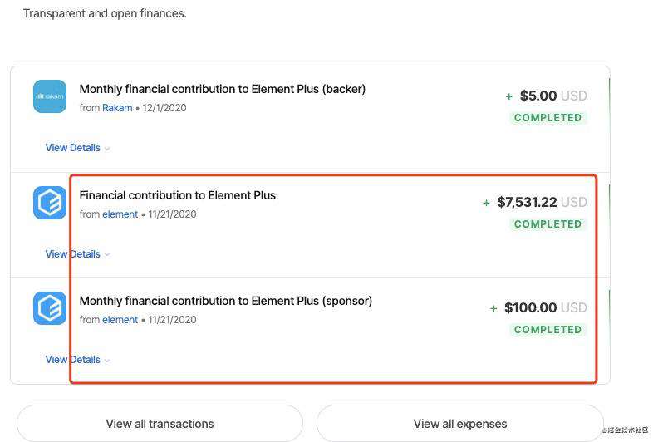This screenshot has height=442, width=658.
Task: Expand View Details for Rakam backer contribution
Action: tap(77, 148)
